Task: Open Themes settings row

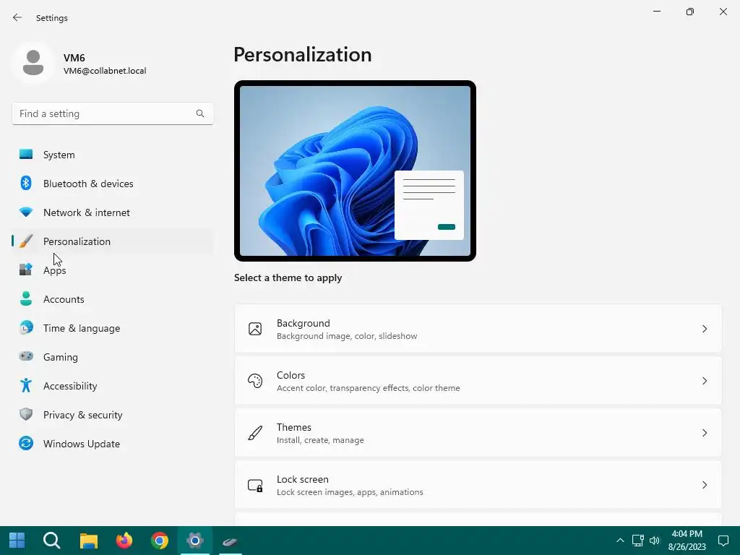Action: (x=478, y=433)
